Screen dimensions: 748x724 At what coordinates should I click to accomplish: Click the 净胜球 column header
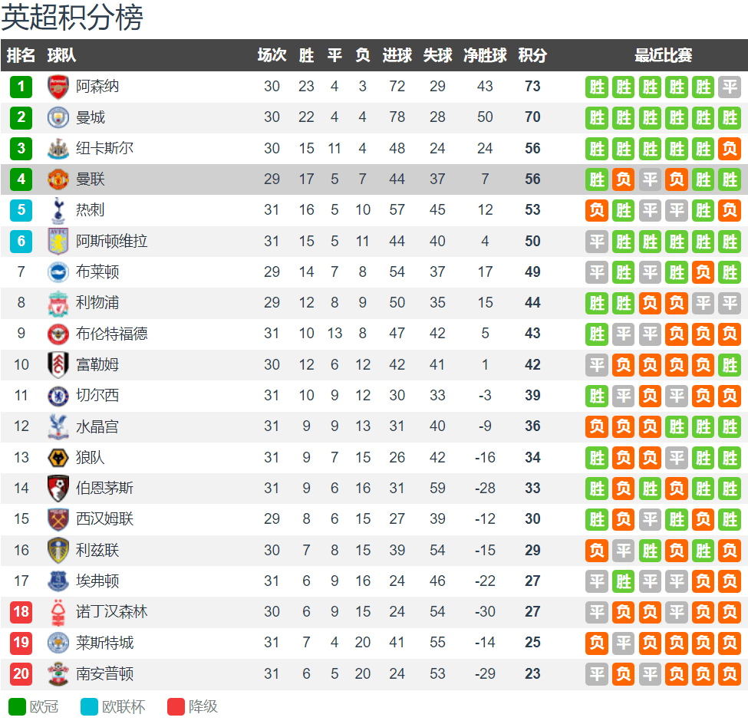click(485, 55)
